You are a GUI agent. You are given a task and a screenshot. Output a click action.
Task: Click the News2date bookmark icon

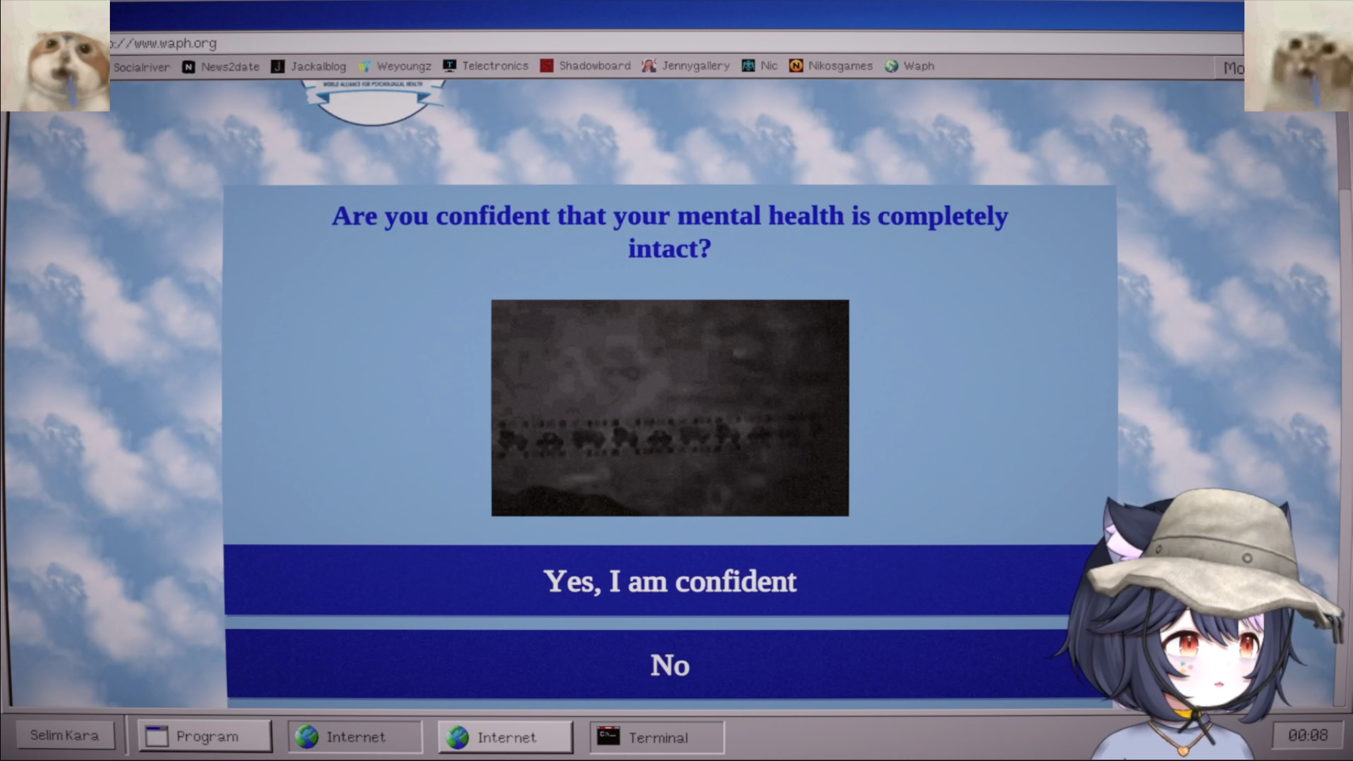pos(189,67)
